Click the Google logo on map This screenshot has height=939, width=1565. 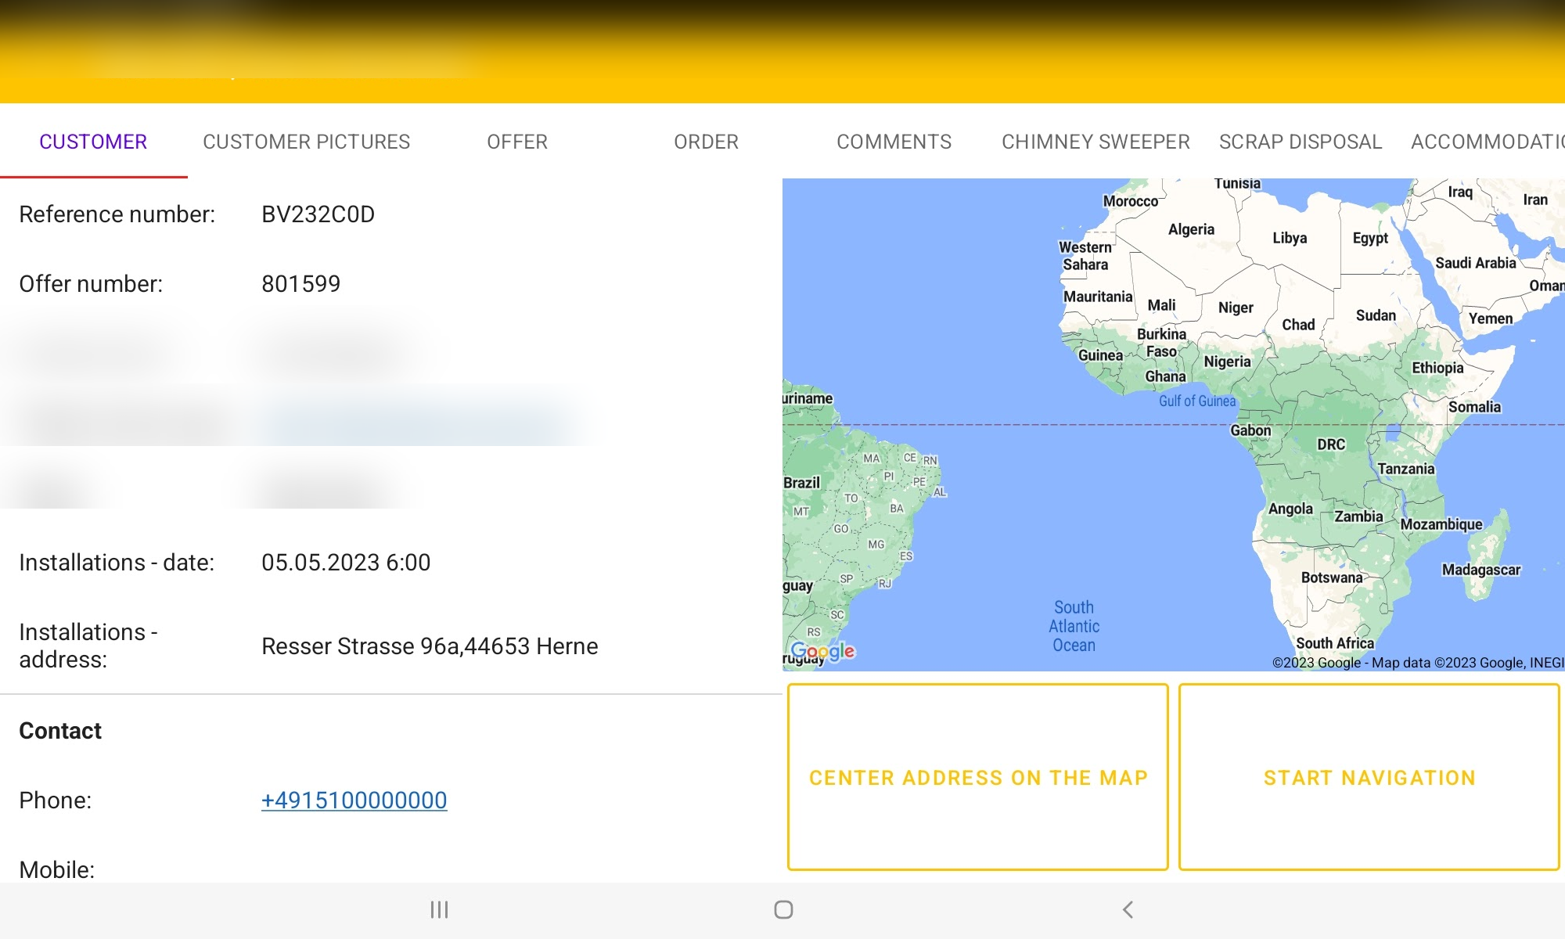pos(822,651)
